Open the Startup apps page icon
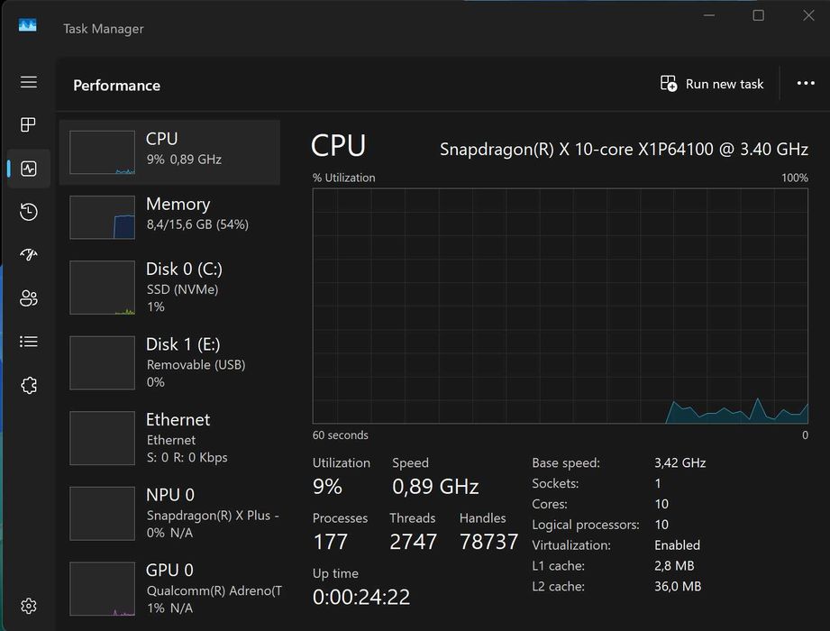830x631 pixels. [29, 254]
